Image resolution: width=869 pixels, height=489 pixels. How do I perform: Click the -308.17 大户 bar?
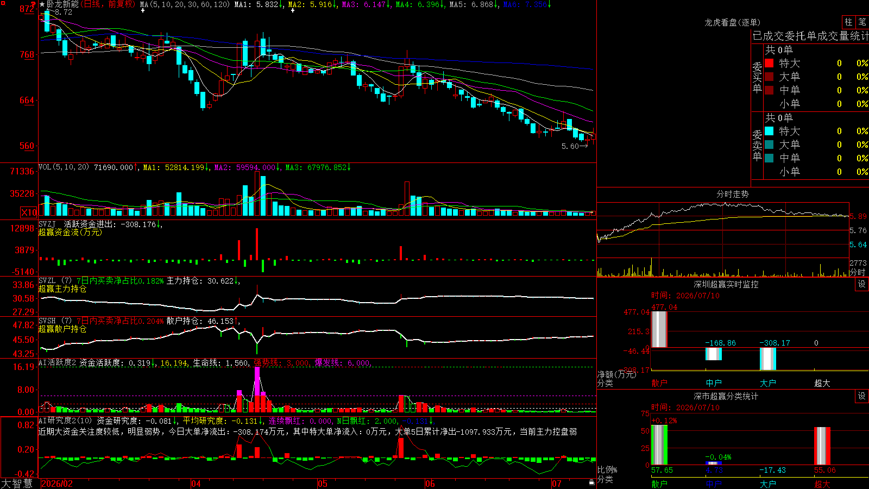tap(768, 359)
